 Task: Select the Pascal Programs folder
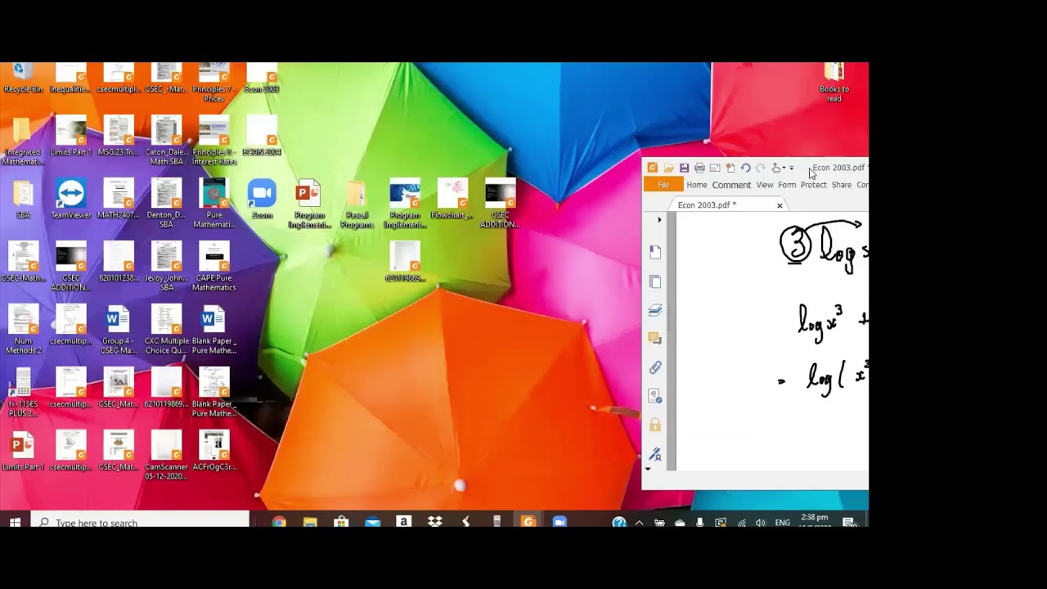[357, 204]
